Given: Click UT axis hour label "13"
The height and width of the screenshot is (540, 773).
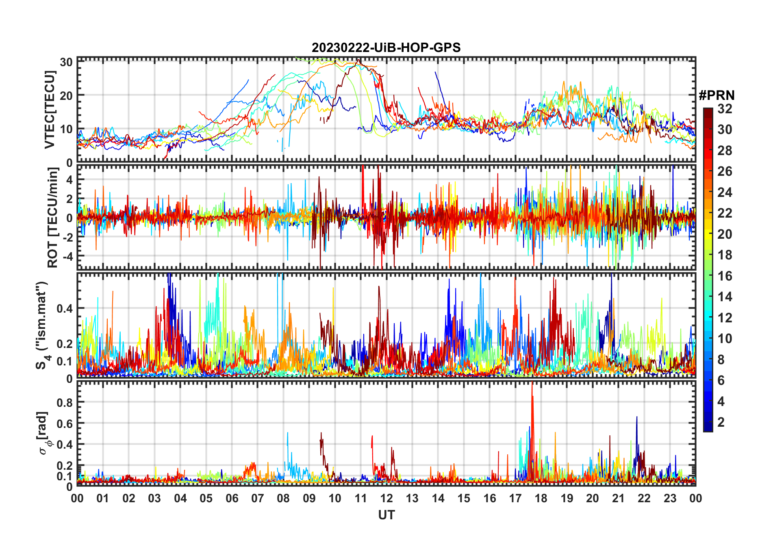Looking at the screenshot, I should (x=412, y=498).
